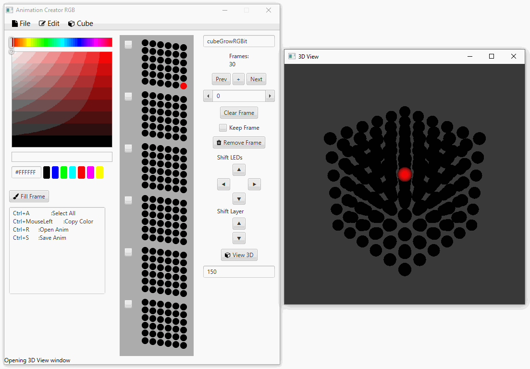Advance with the Next button
The height and width of the screenshot is (369, 530).
[x=256, y=79]
